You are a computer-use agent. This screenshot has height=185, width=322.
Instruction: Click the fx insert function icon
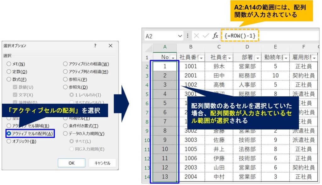[x=215, y=36]
